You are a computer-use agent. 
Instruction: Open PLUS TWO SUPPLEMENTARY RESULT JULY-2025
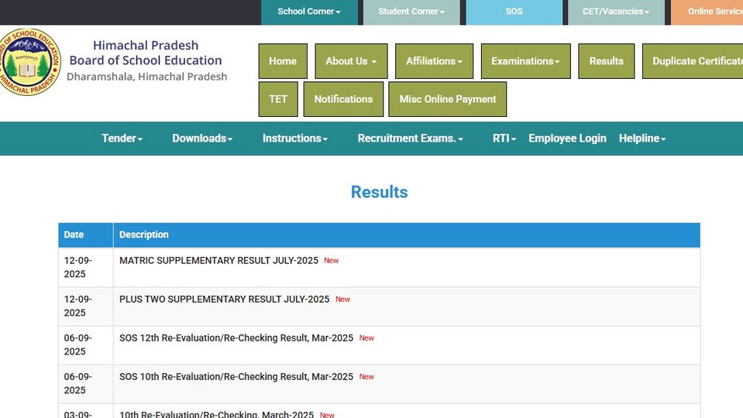click(x=224, y=300)
